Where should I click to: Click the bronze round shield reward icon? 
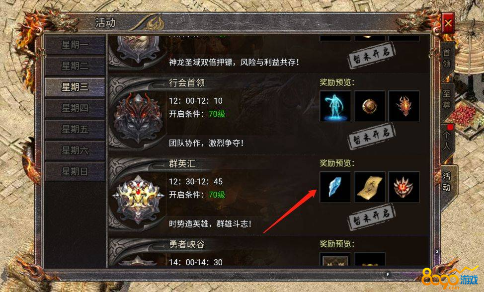tap(370, 106)
